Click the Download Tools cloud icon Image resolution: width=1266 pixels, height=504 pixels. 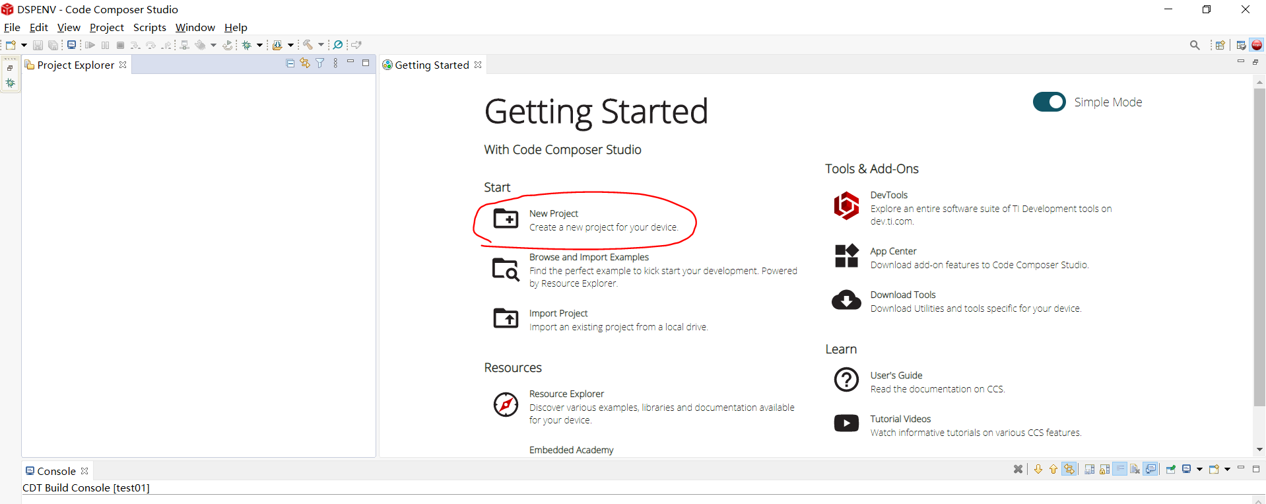[846, 300]
